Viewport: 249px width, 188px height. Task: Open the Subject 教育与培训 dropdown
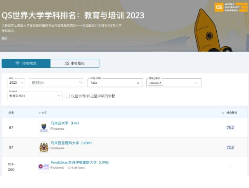point(35,96)
